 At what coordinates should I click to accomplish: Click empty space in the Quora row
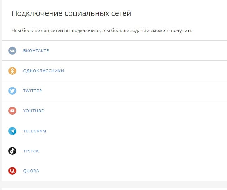coord(140,171)
